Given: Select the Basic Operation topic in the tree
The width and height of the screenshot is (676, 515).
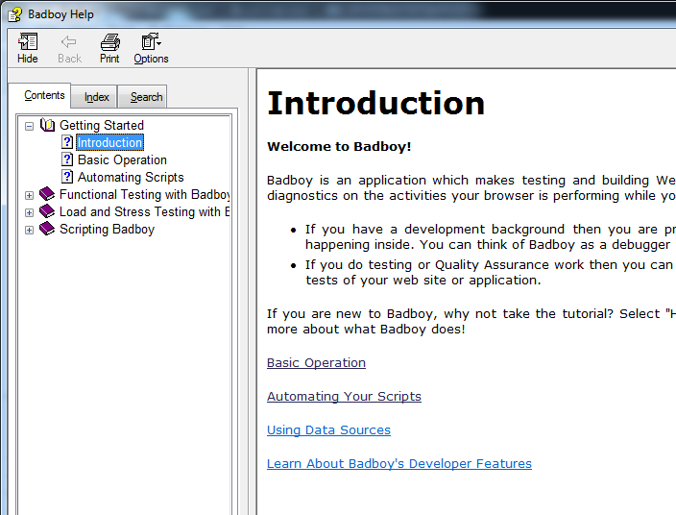Looking at the screenshot, I should point(122,159).
